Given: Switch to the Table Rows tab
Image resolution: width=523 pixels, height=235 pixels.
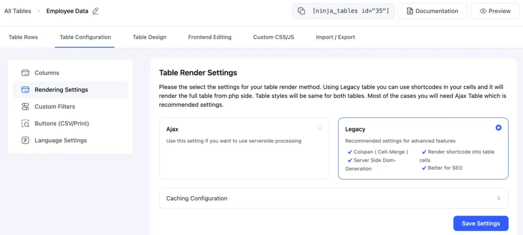Looking at the screenshot, I should click(x=23, y=37).
